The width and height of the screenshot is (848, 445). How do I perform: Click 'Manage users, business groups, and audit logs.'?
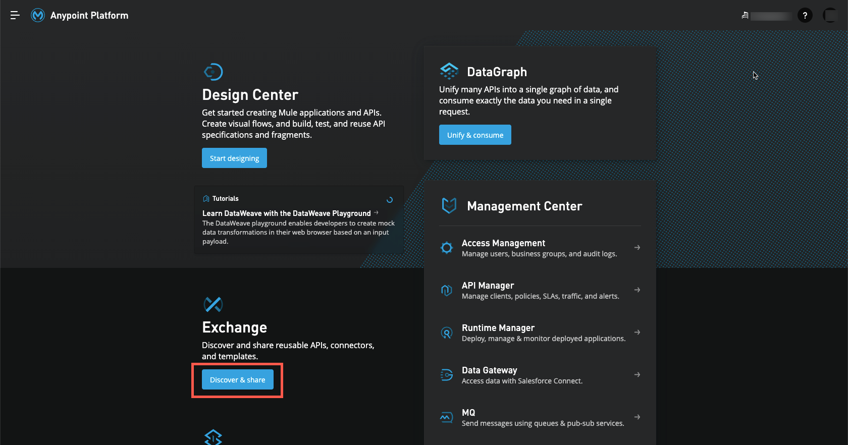[x=539, y=254]
